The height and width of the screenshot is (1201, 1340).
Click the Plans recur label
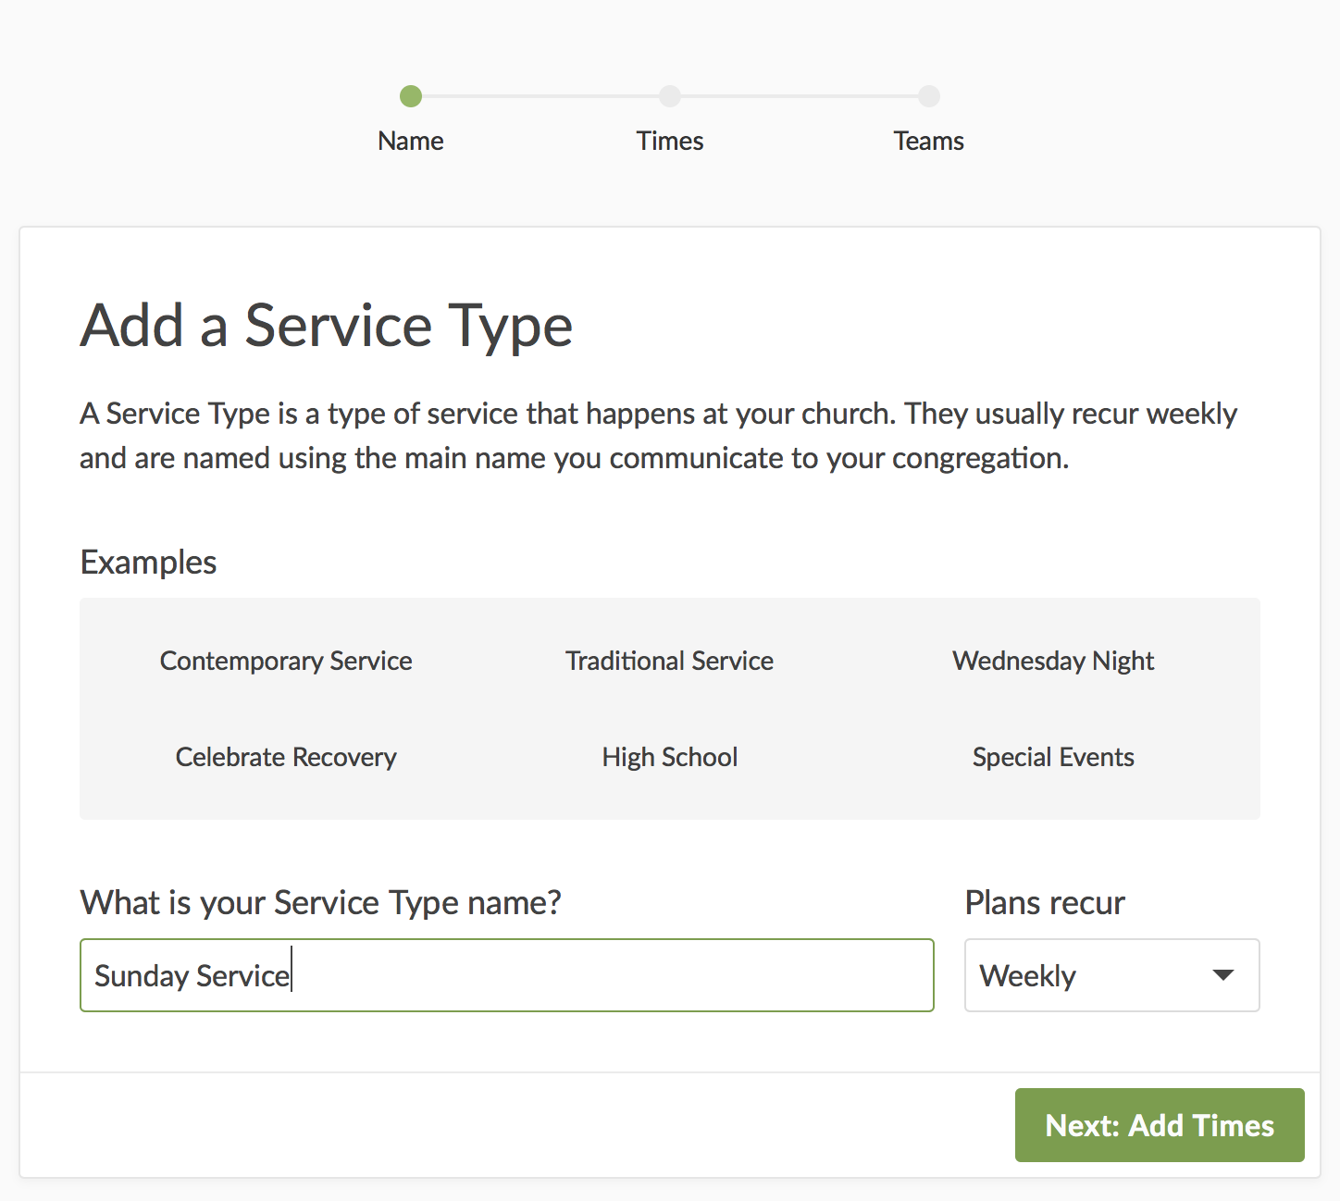pyautogui.click(x=1045, y=902)
